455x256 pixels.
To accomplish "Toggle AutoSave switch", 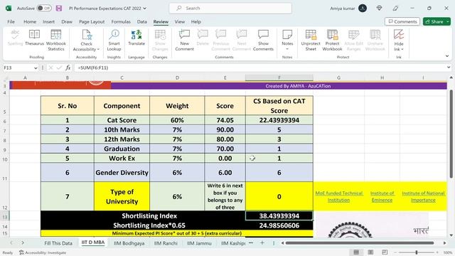I will click(44, 9).
